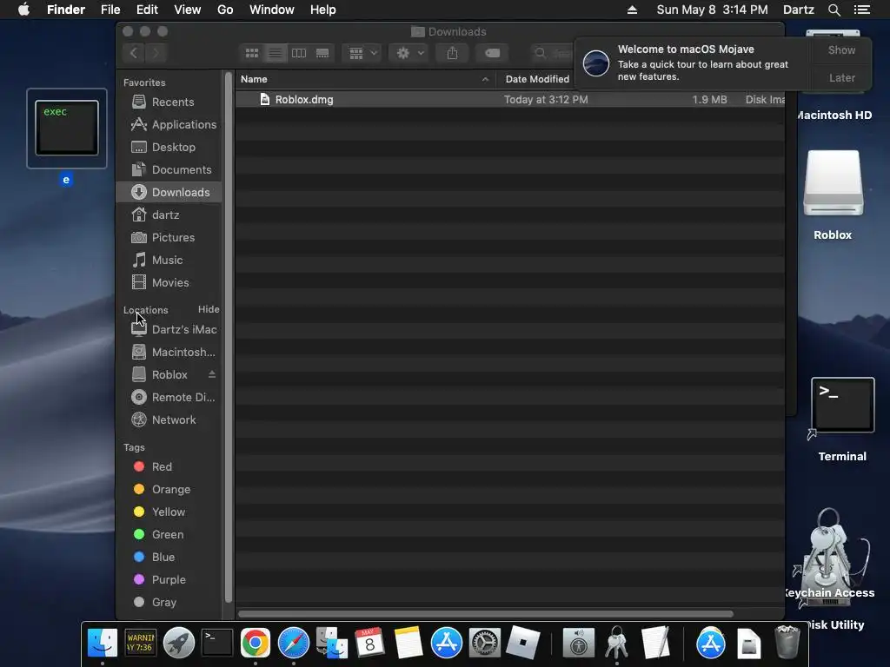
Task: Open Google Chrome from the Dock
Action: (255, 643)
